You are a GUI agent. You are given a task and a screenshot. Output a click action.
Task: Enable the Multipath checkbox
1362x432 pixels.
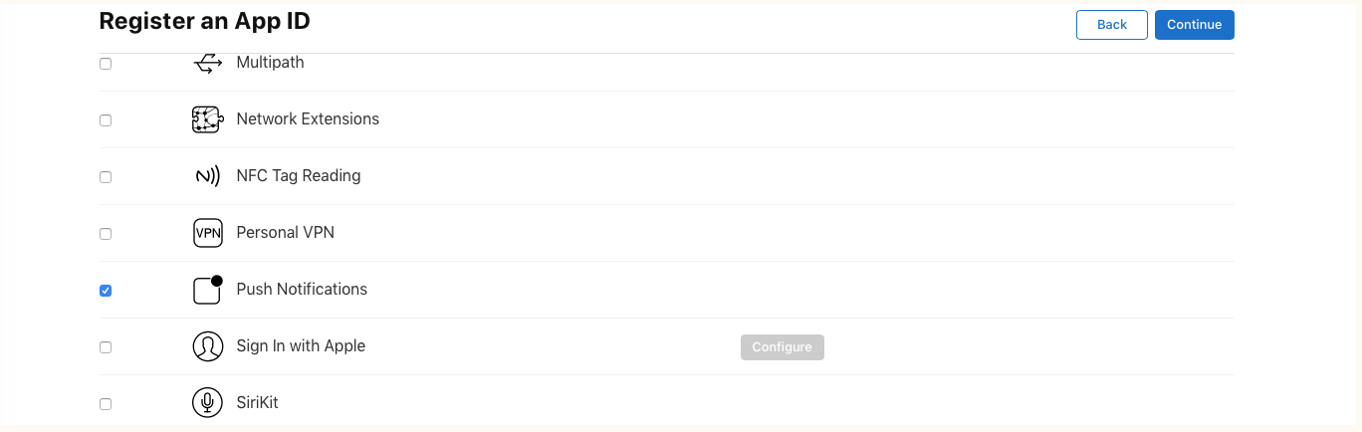(106, 64)
